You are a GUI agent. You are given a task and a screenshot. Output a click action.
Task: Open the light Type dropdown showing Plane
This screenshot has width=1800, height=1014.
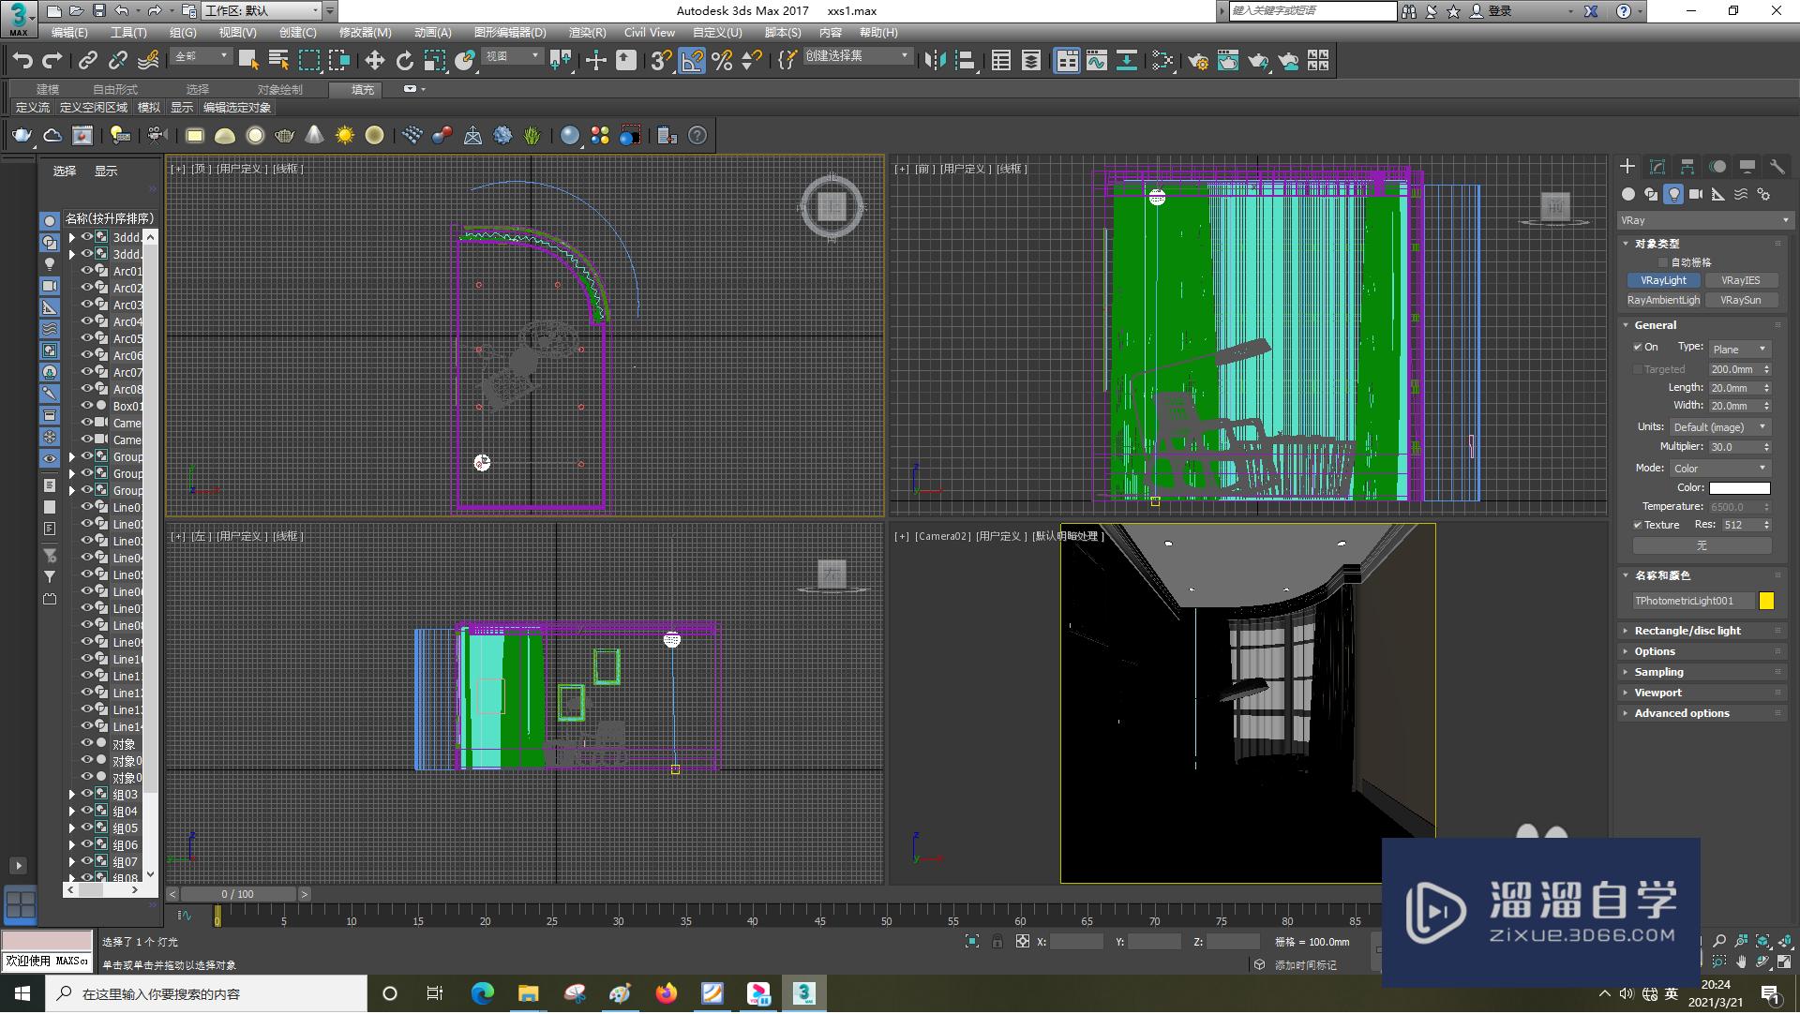[1739, 349]
